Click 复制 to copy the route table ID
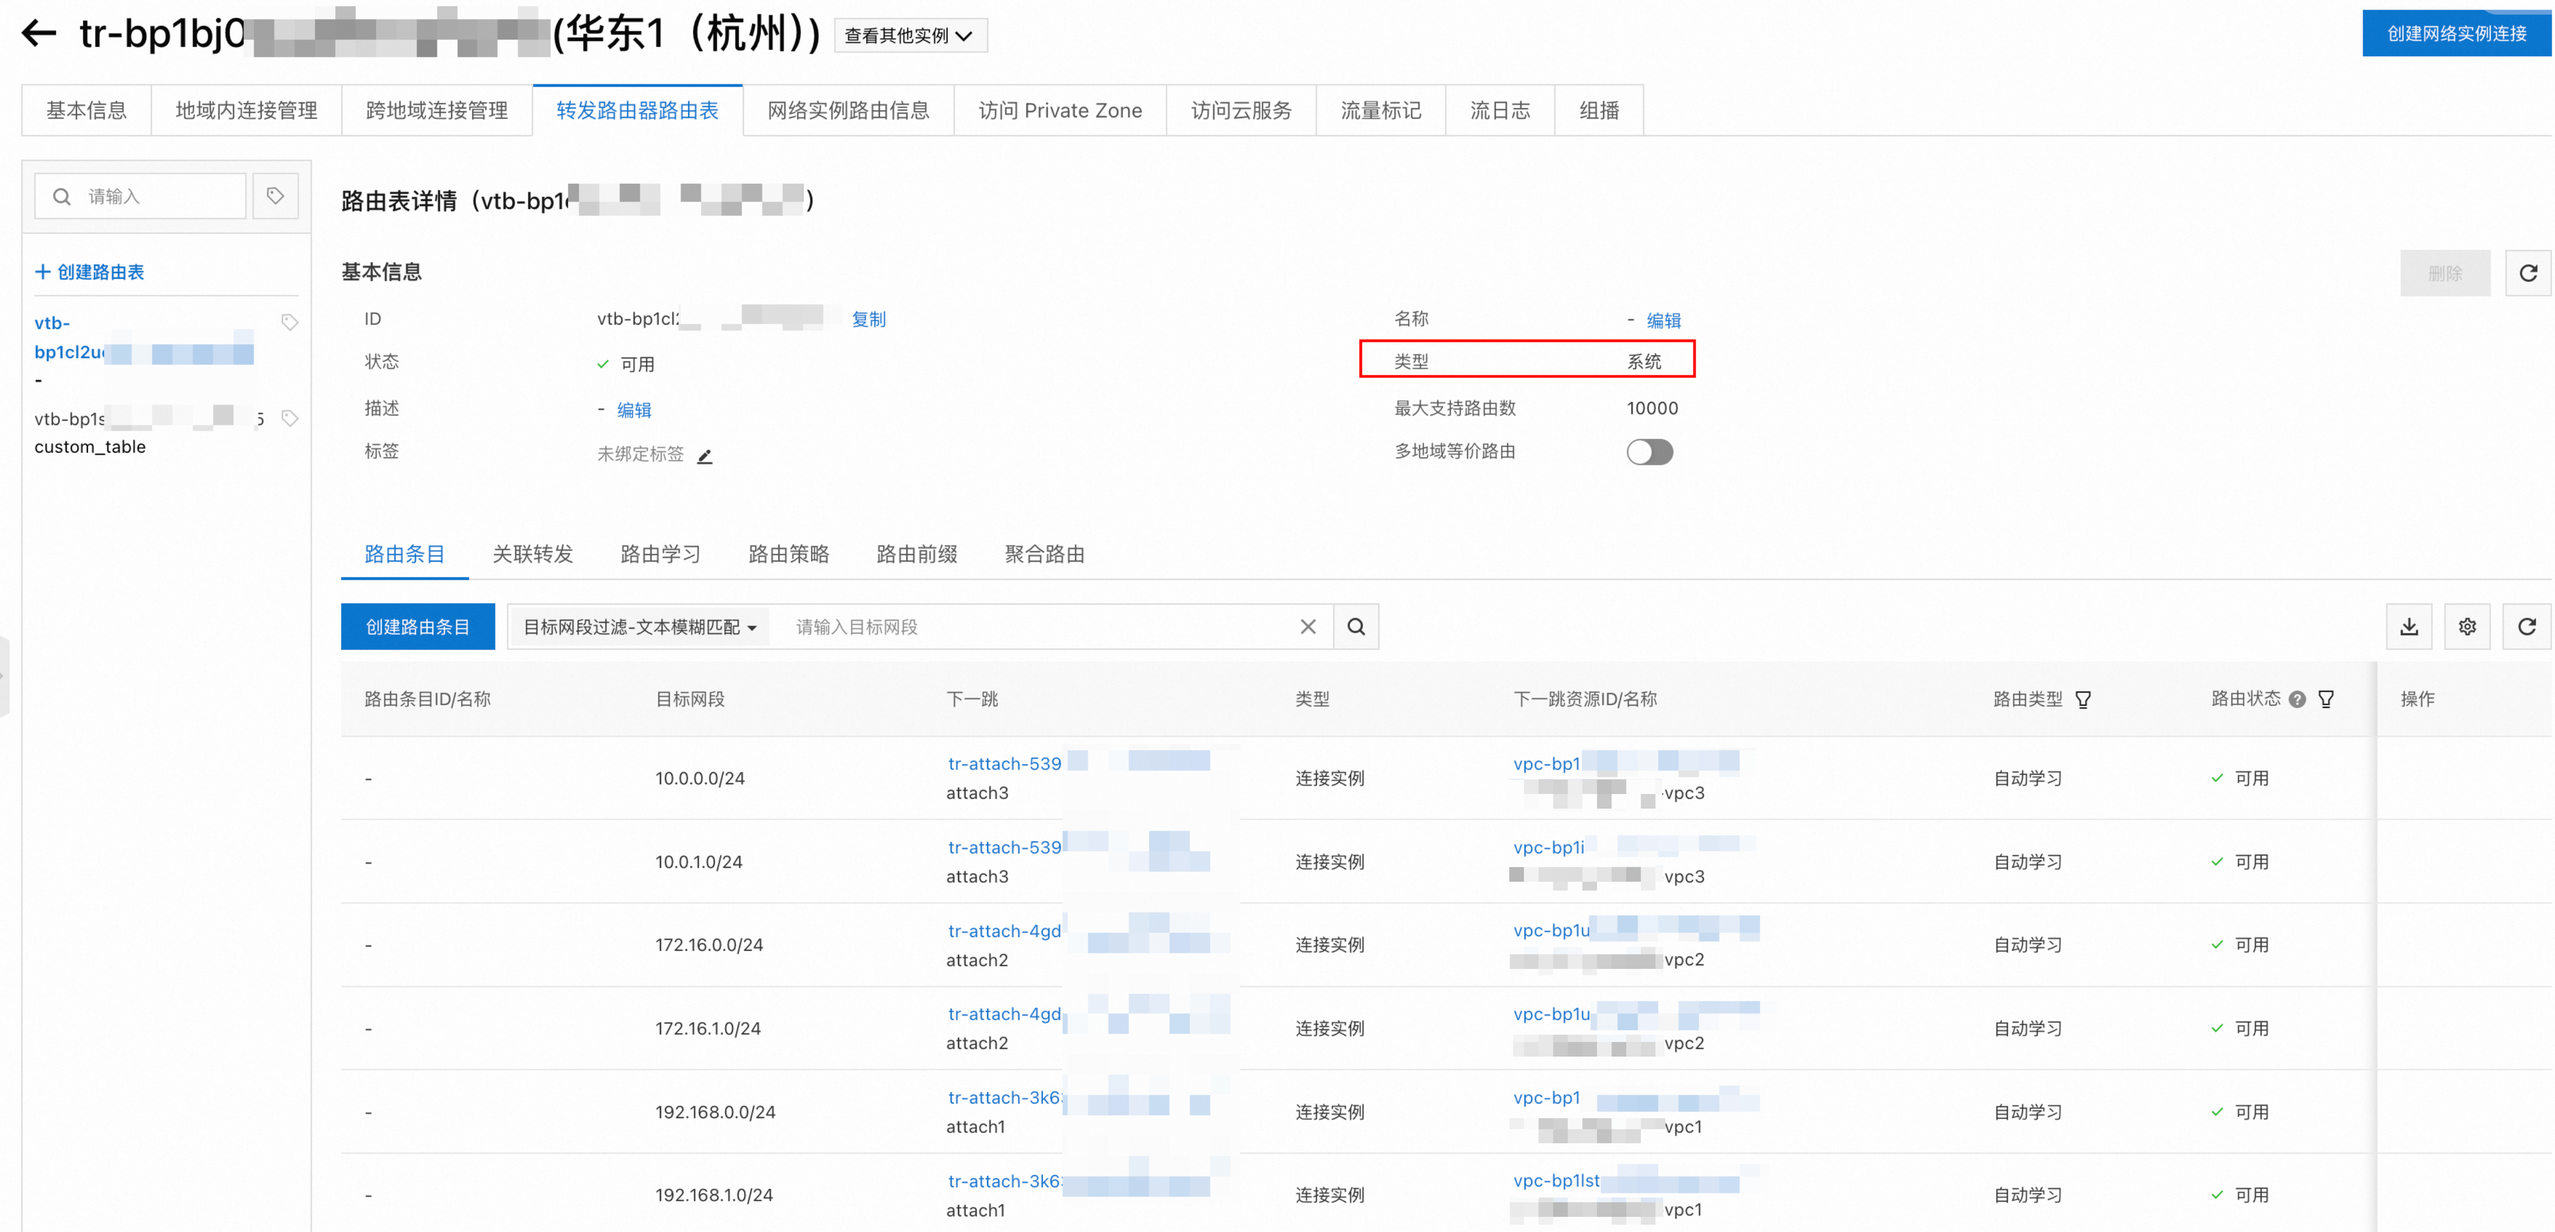 tap(868, 319)
